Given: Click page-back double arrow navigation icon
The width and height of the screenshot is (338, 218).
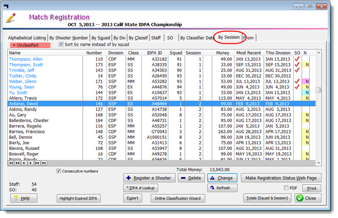Looking at the screenshot, I should 17,163.
